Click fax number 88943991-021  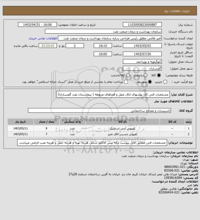pyautogui.click(x=175, y=167)
